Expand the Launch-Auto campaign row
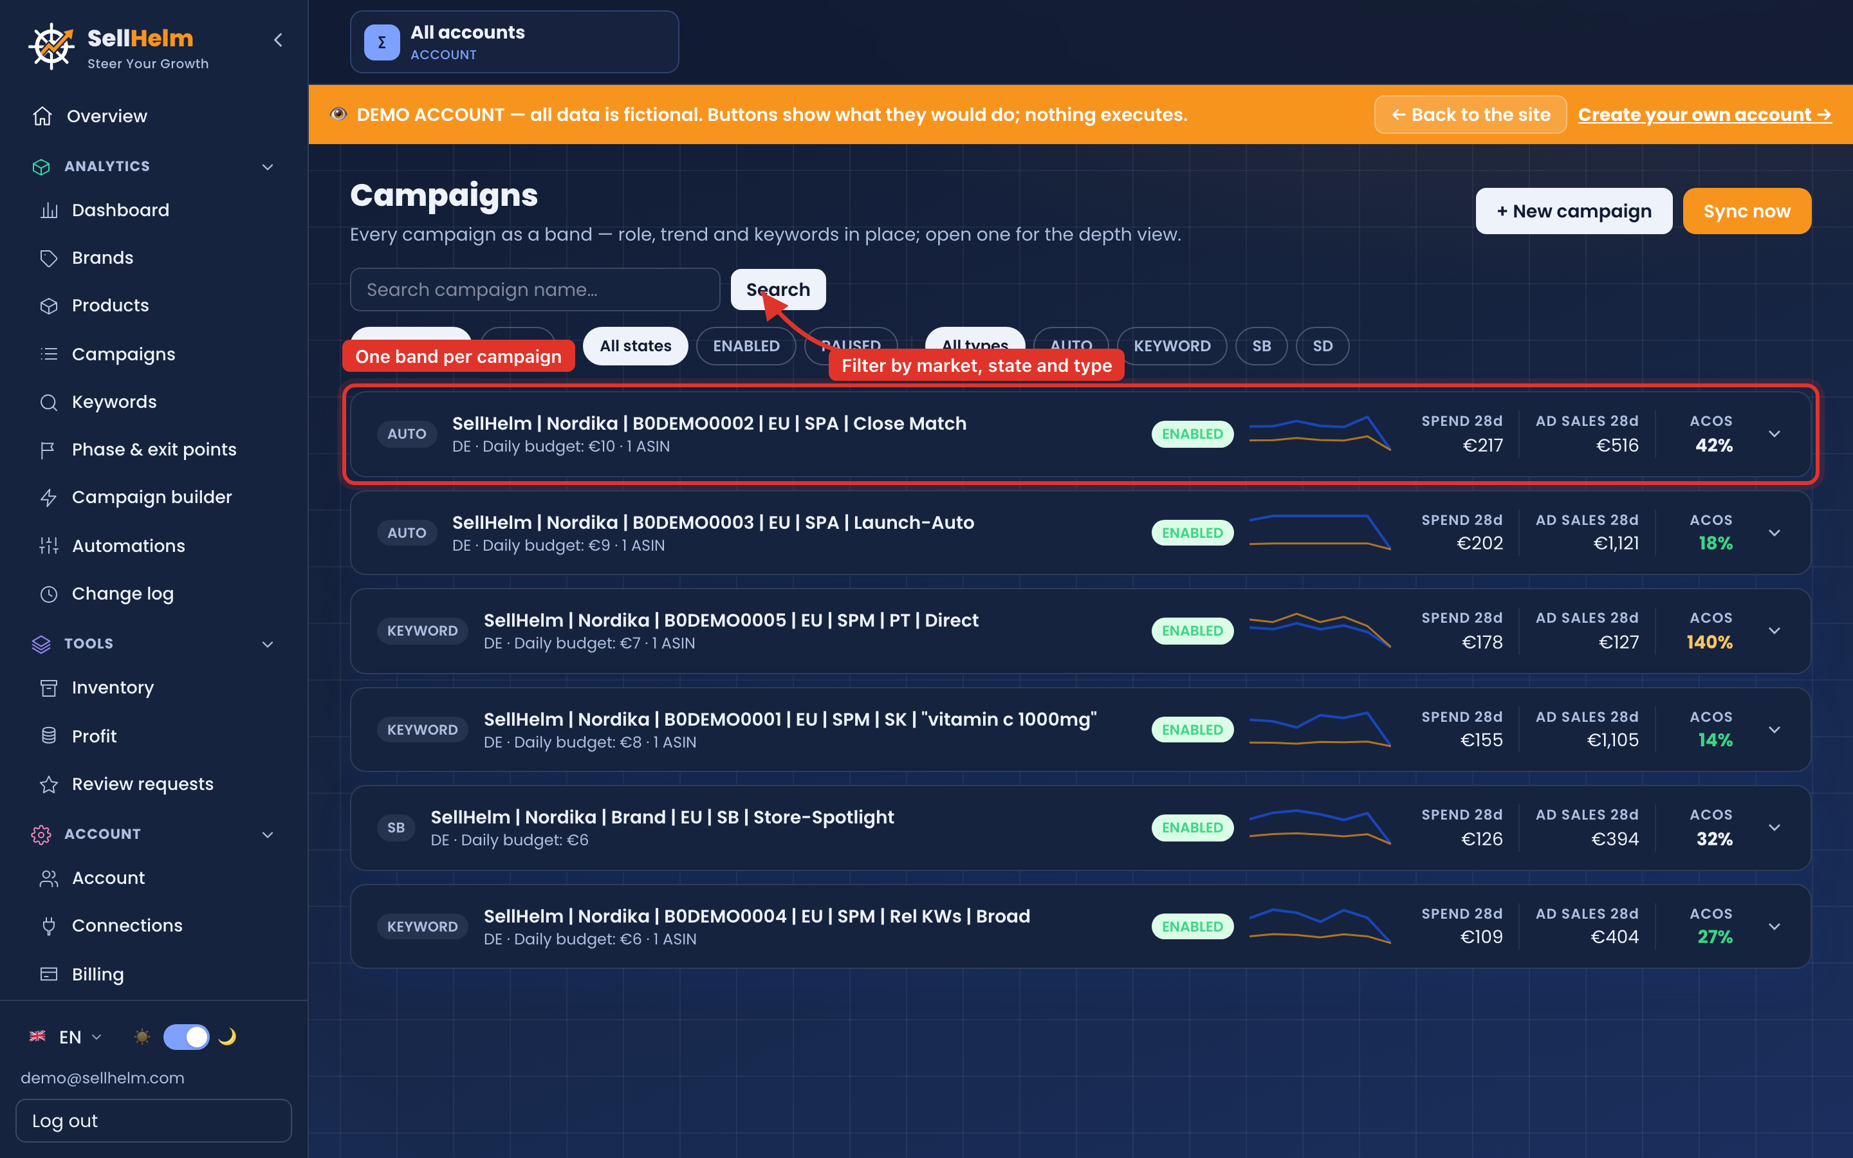The height and width of the screenshot is (1158, 1853). 1774,533
